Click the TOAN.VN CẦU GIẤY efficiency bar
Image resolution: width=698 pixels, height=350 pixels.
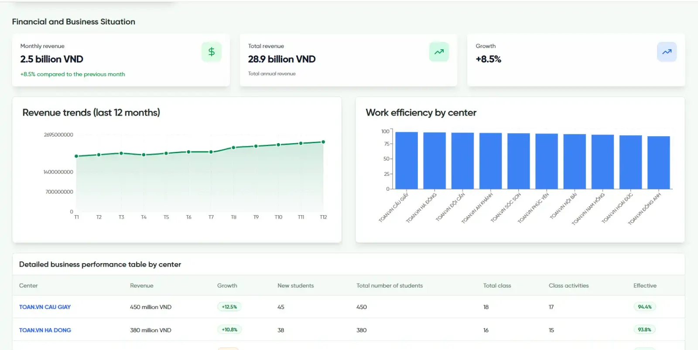click(407, 161)
